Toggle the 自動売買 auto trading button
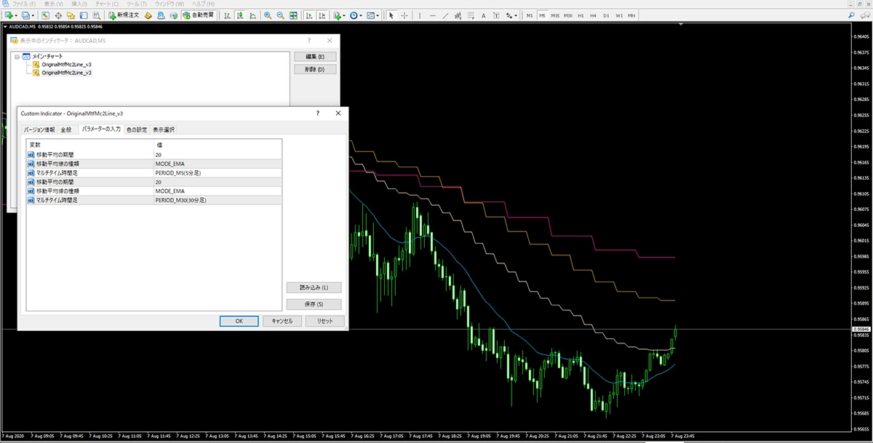 [x=198, y=15]
